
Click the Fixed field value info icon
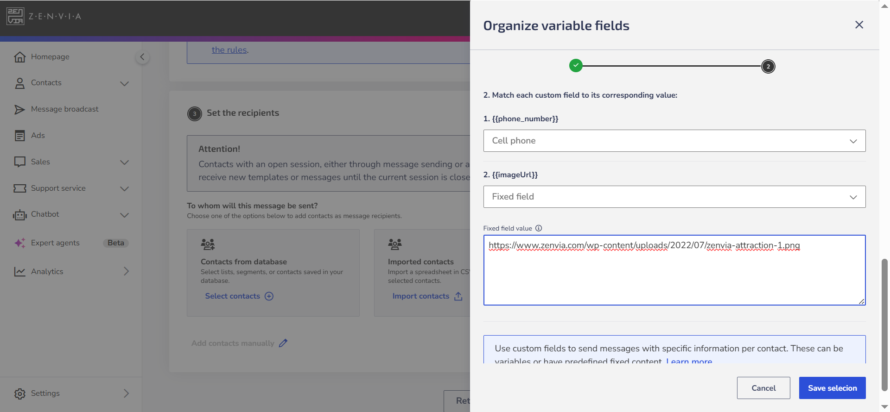click(x=539, y=228)
